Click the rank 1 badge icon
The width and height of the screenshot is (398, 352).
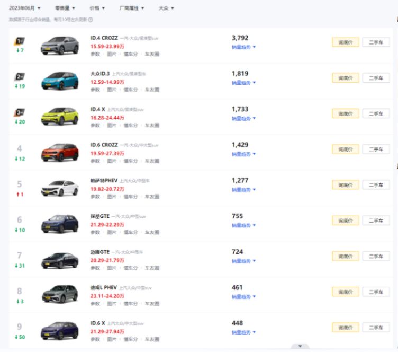20,41
